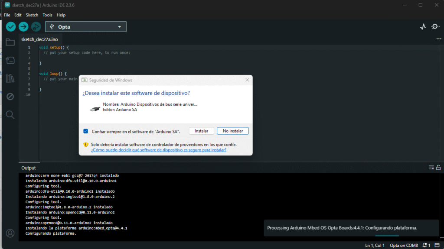Click the Verify sketch checkmark icon
Viewport: 444px width, 249px height.
point(11,27)
